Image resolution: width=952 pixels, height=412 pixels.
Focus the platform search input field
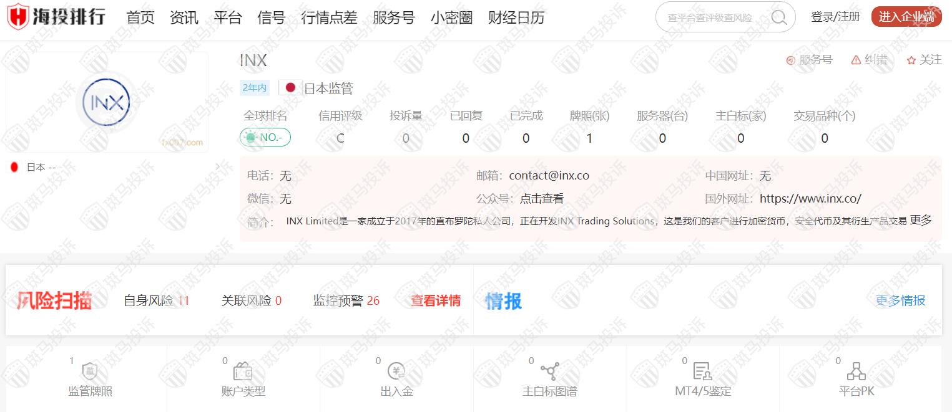point(712,17)
